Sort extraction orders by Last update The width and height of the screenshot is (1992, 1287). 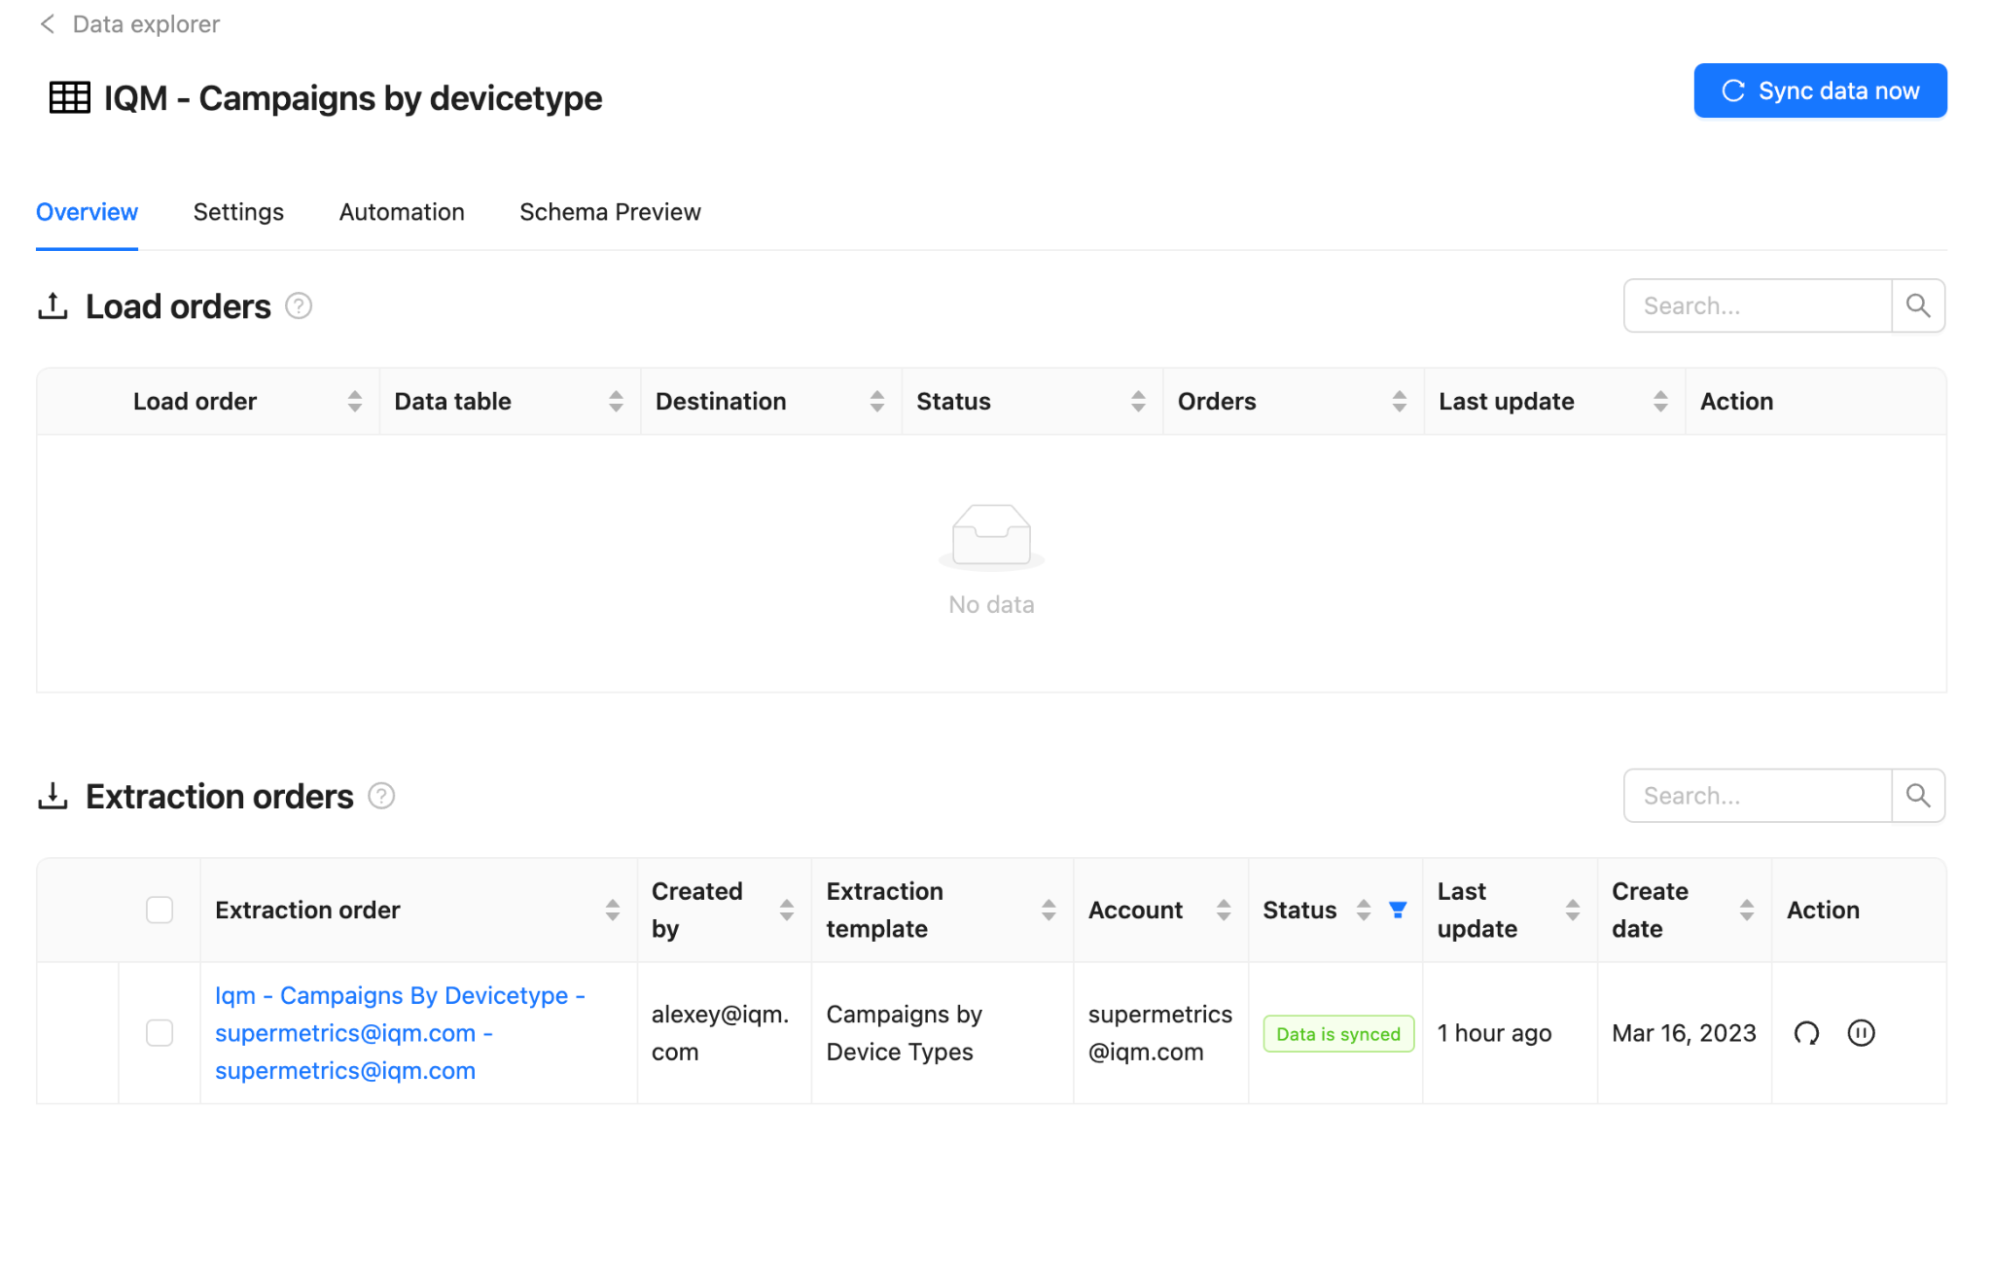pyautogui.click(x=1572, y=910)
